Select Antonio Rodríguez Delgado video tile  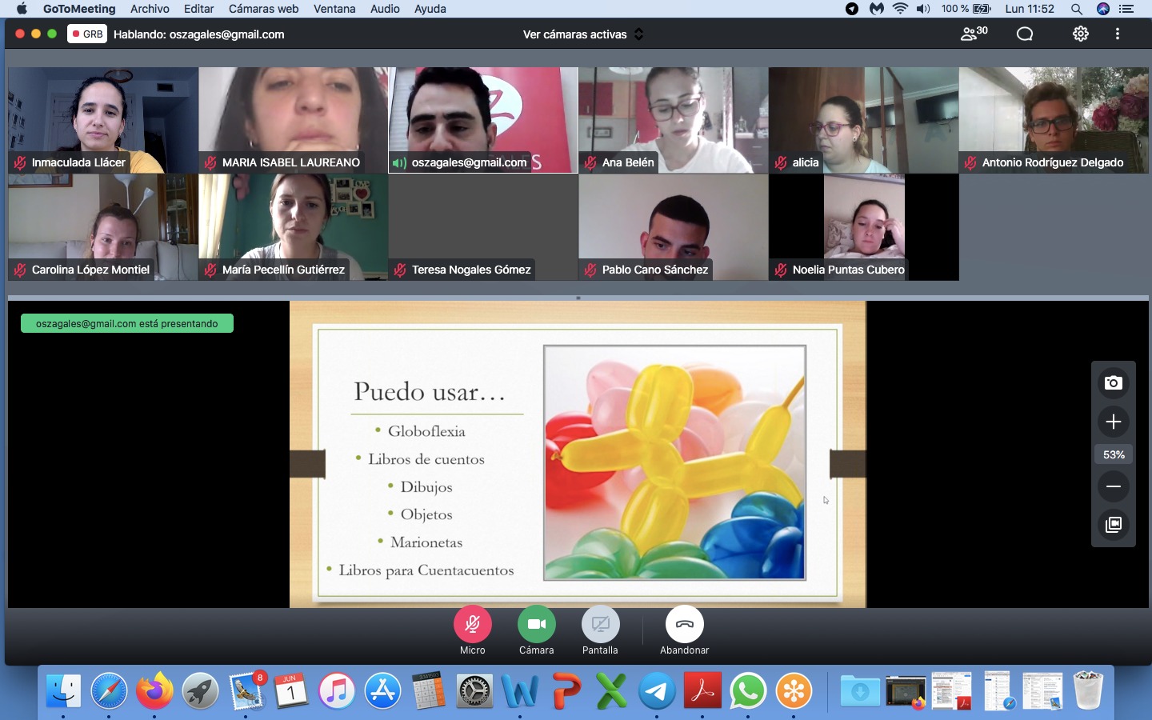tap(1054, 120)
